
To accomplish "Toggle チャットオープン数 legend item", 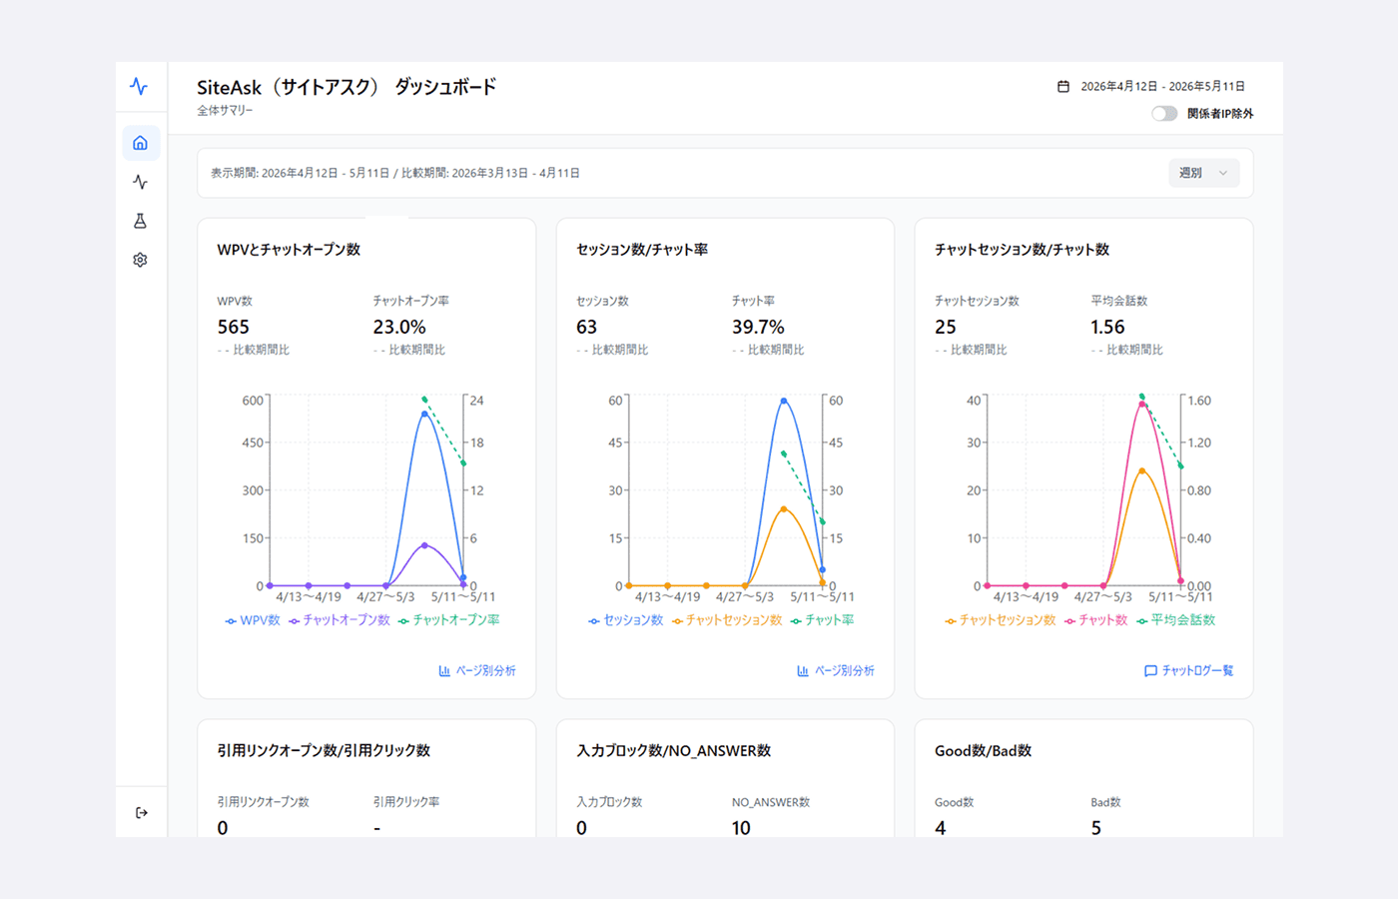I will (340, 620).
